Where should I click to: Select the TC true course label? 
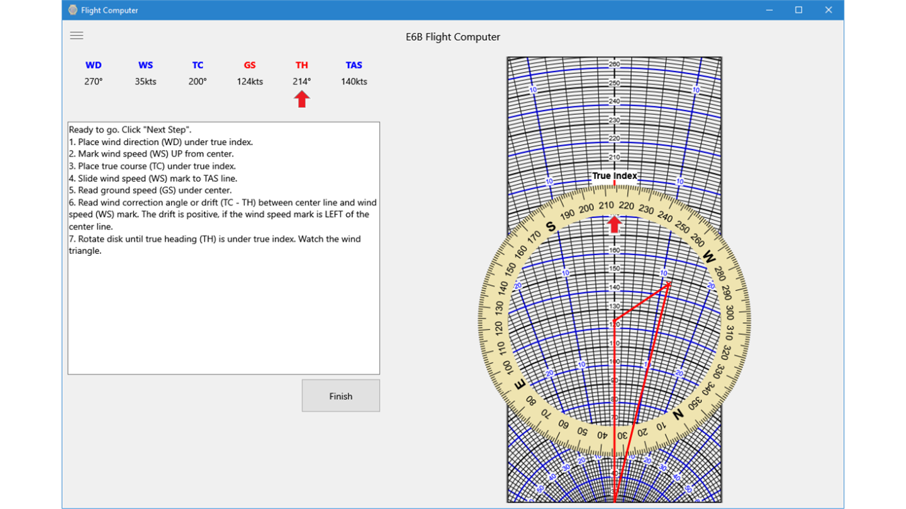click(198, 65)
